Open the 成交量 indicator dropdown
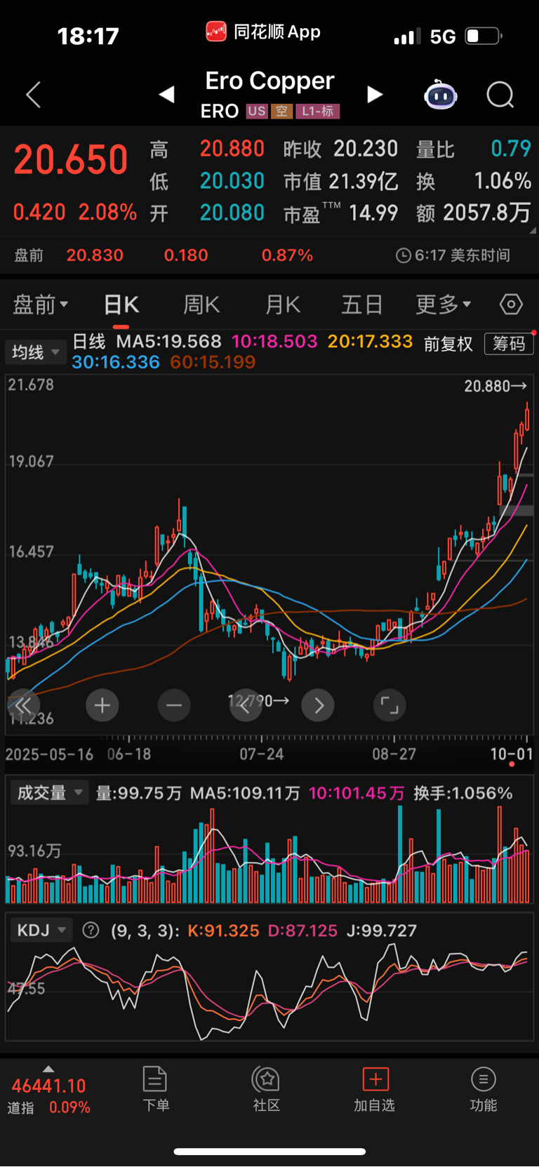This screenshot has height=1167, width=539. click(x=49, y=793)
